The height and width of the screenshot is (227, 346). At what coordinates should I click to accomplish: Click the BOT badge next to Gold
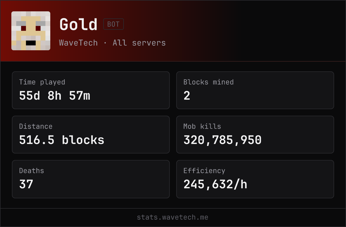[114, 24]
